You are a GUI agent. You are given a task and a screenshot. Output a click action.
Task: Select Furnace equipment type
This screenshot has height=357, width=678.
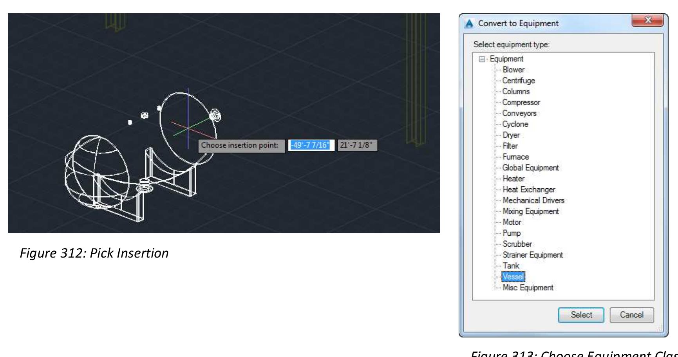click(x=516, y=157)
